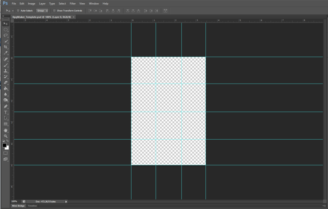Select the Move tool in the toolbox
This screenshot has height=209, width=328.
[x=6, y=24]
